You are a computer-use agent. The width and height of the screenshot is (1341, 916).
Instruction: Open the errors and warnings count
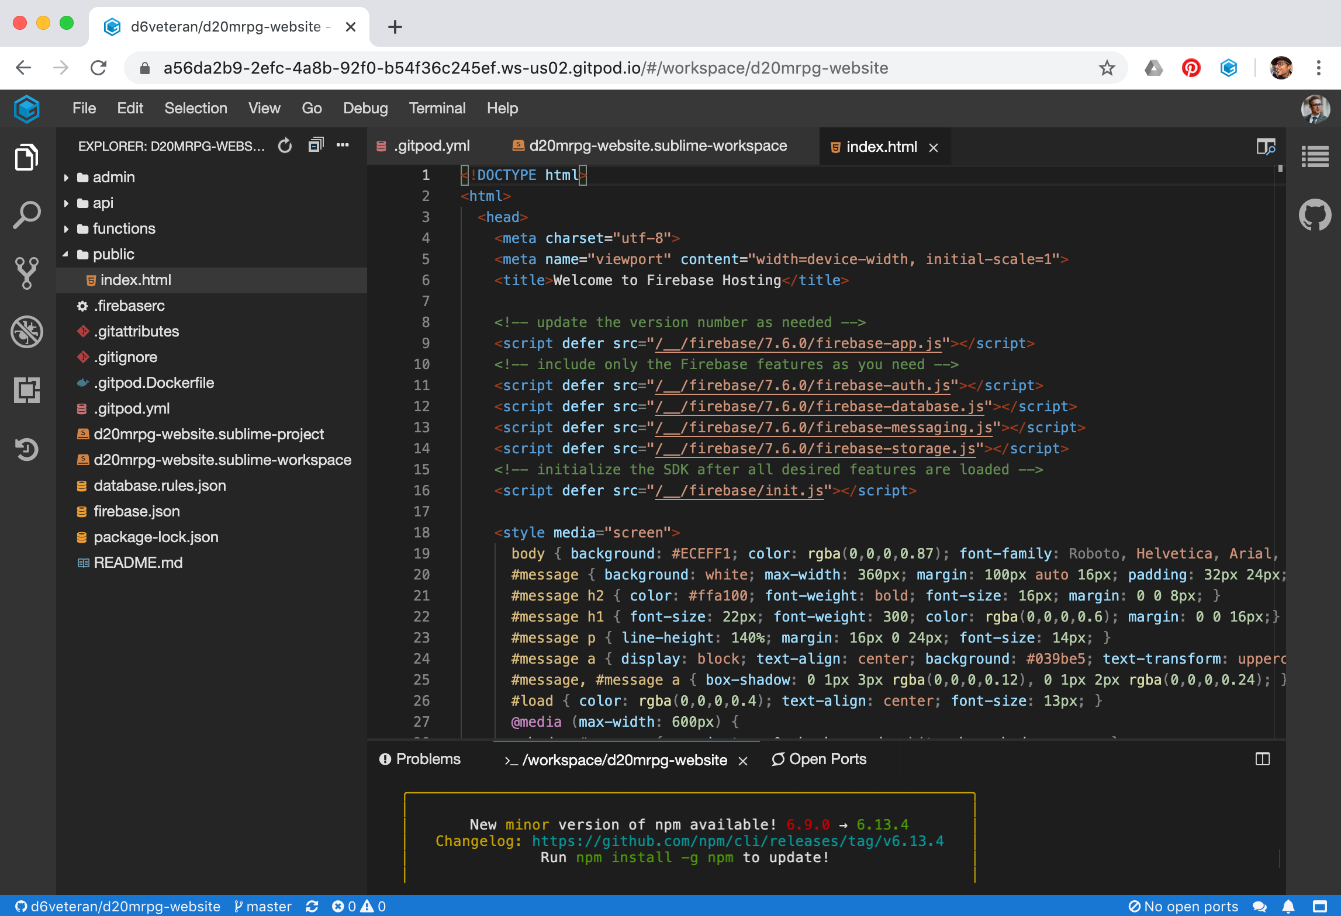(x=359, y=906)
